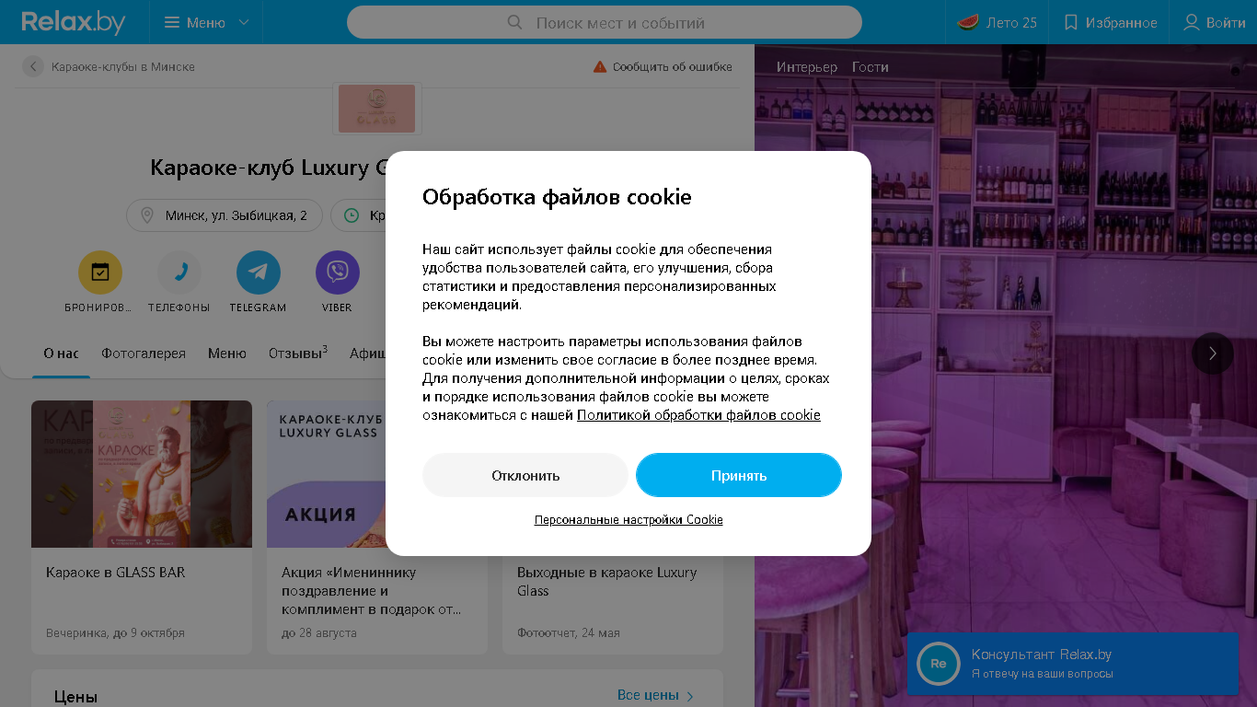1257x707 pixels.
Task: Open Персональные настройки Cookie link
Action: point(628,520)
